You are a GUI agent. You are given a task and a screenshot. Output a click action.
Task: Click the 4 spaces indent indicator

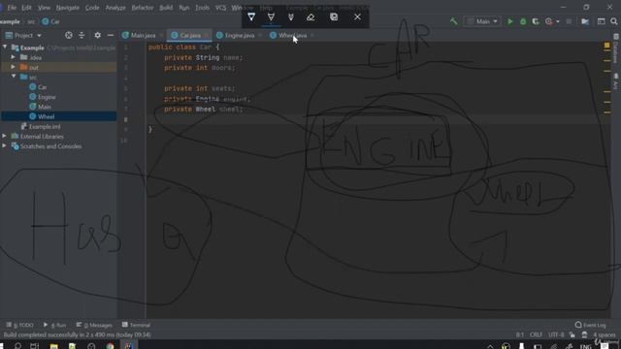[x=604, y=334]
